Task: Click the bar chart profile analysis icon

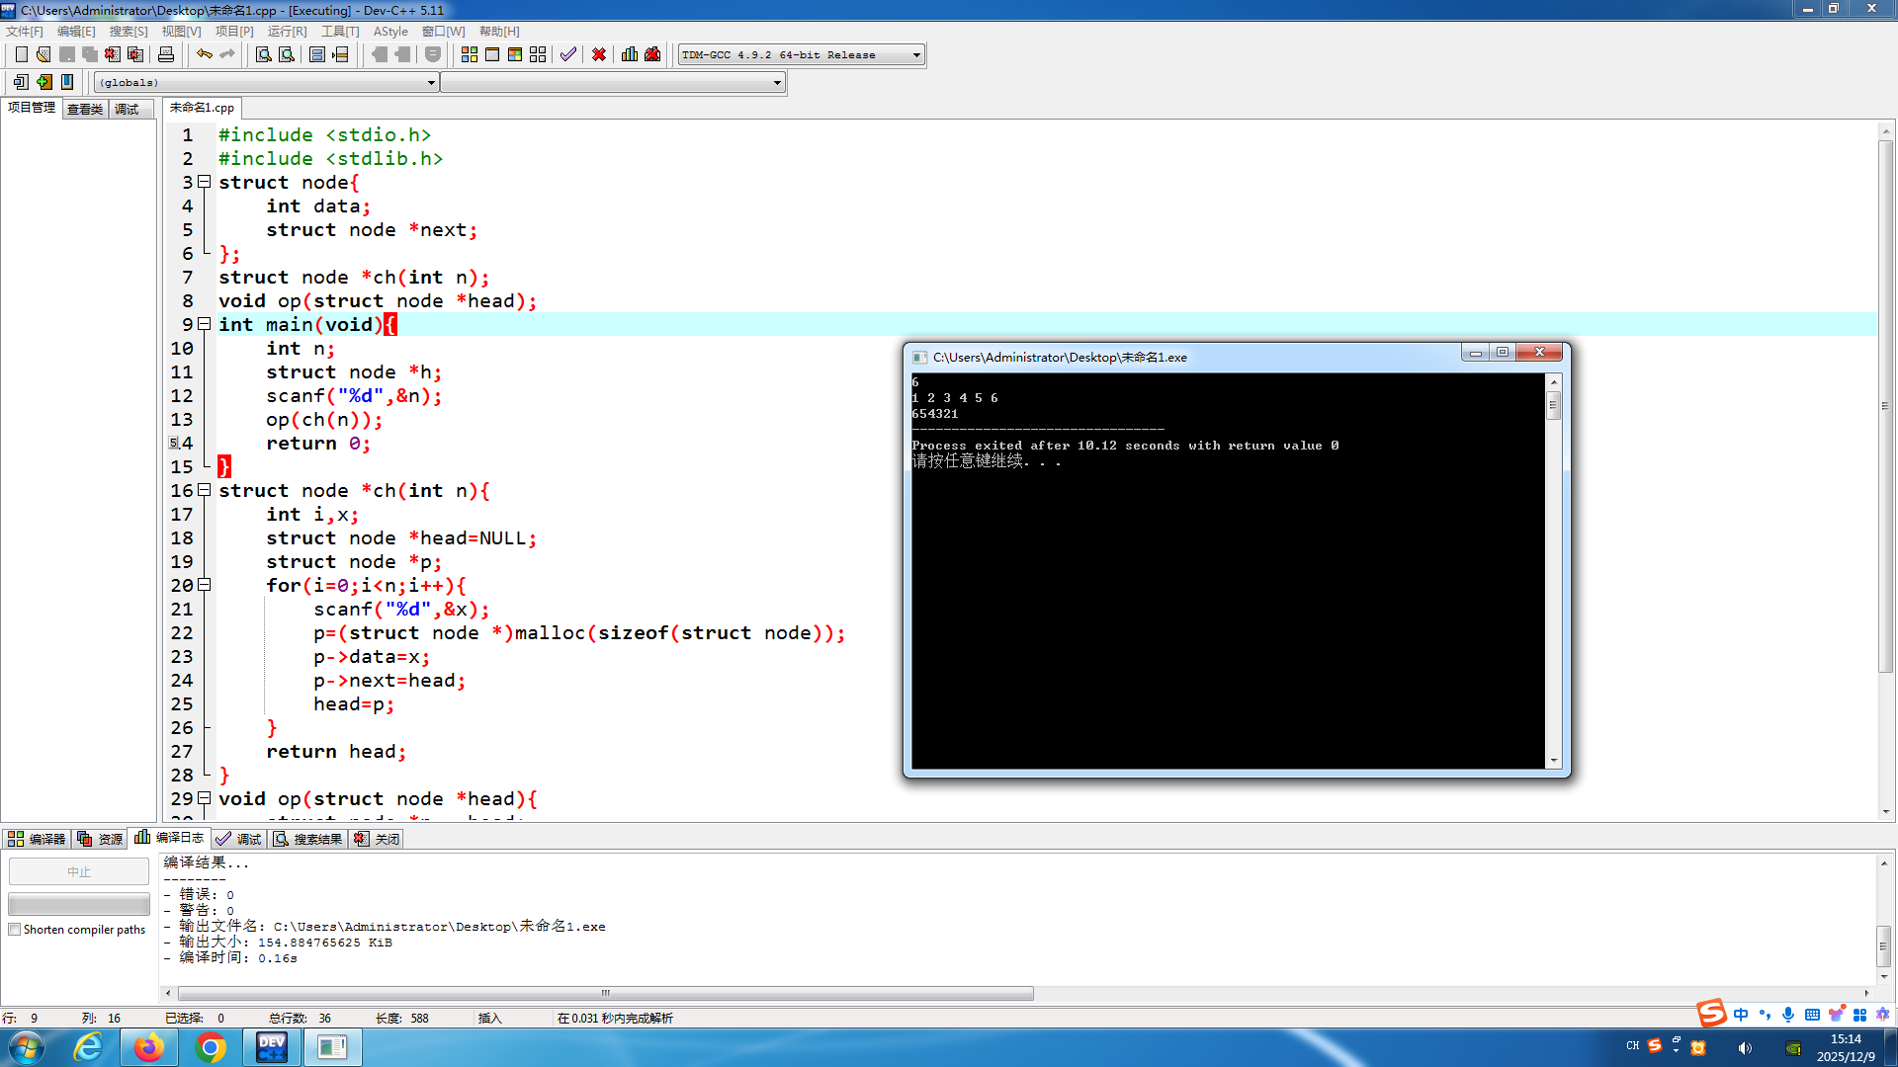Action: (630, 54)
